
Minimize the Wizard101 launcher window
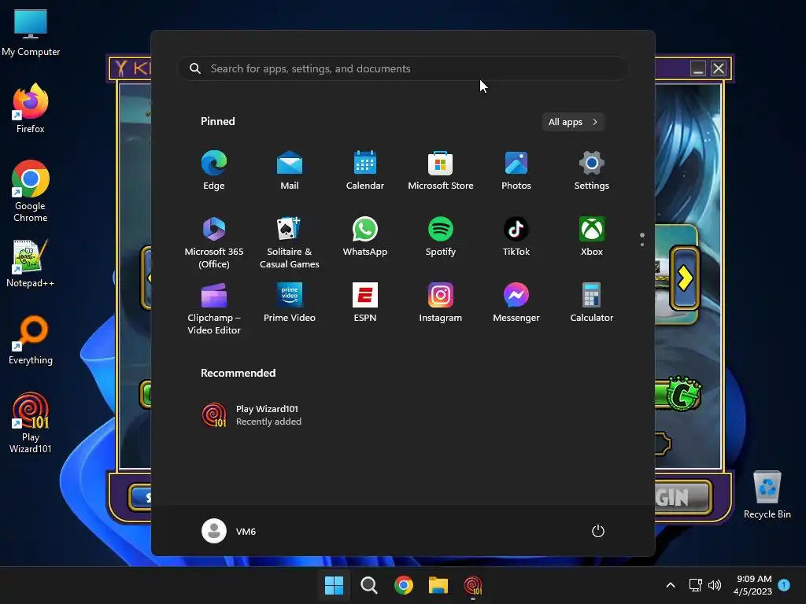pos(697,68)
